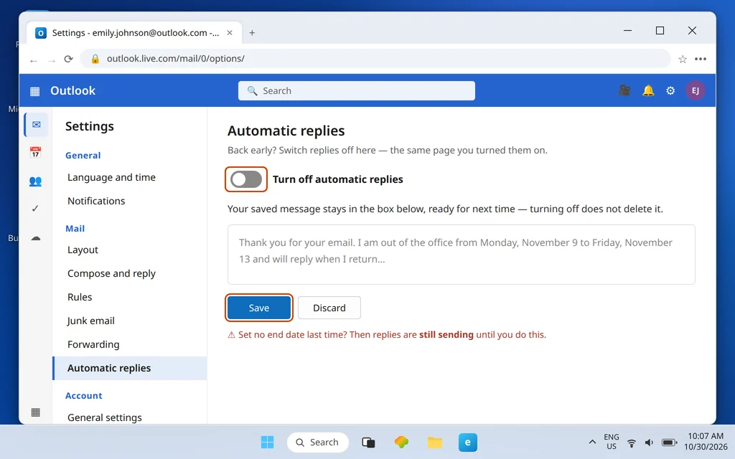Click the Outlook search box
The image size is (735, 459).
[x=356, y=91]
